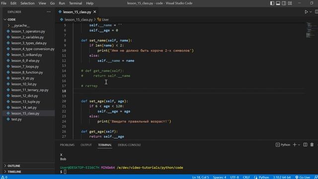Switch to PROBLEMS panel tab
318x179 pixels.
[67, 145]
